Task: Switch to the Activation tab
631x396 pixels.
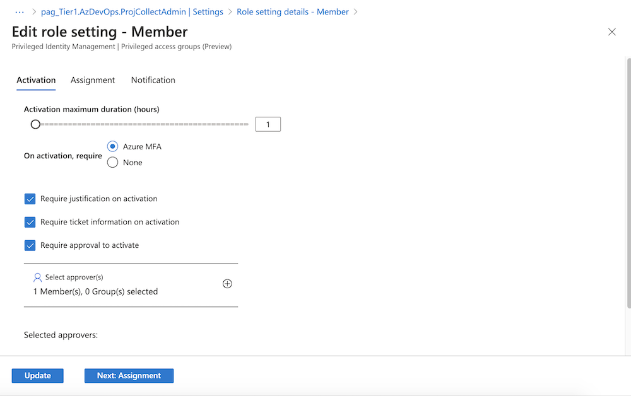Action: (x=36, y=80)
